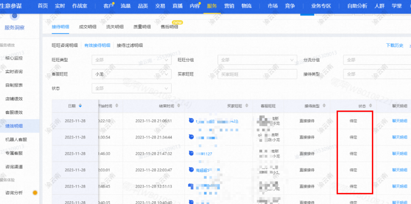Open 营销 in the top navigation
The height and width of the screenshot is (204, 411).
click(229, 6)
